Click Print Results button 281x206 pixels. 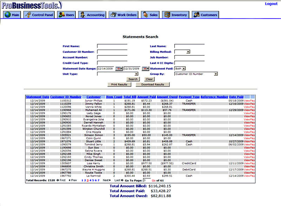click(119, 84)
